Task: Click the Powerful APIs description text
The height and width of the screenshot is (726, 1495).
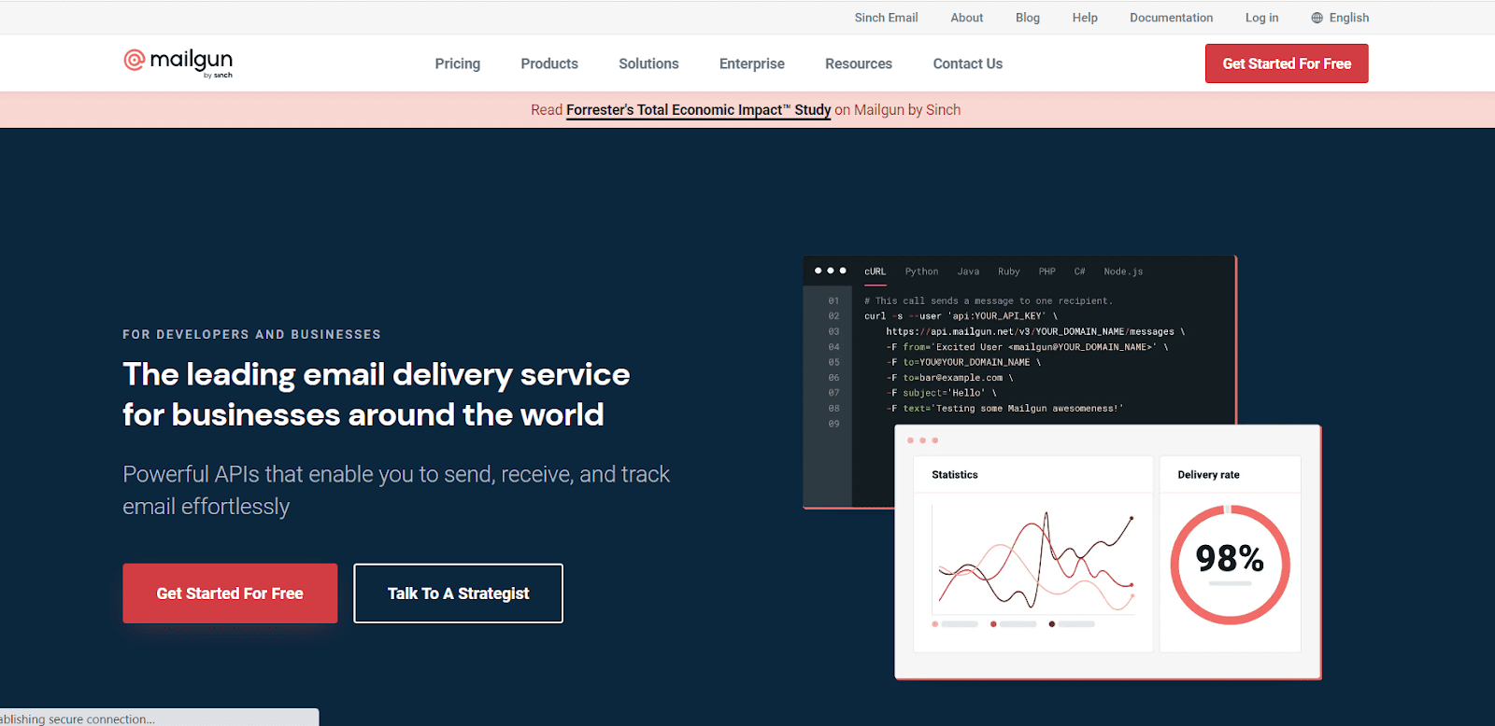Action: (396, 490)
